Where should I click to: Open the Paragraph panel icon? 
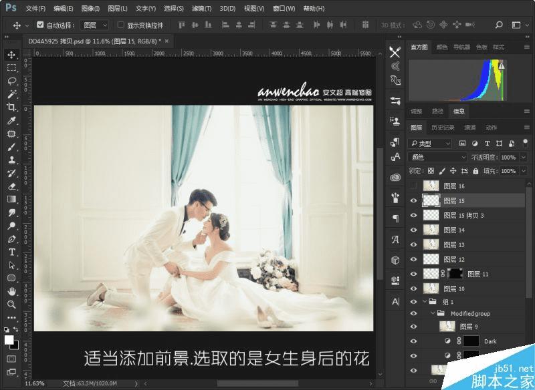[x=395, y=218]
